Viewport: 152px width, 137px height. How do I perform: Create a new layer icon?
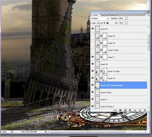point(140,110)
